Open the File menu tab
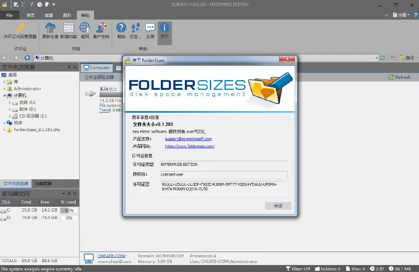This screenshot has height=272, width=419. point(10,15)
